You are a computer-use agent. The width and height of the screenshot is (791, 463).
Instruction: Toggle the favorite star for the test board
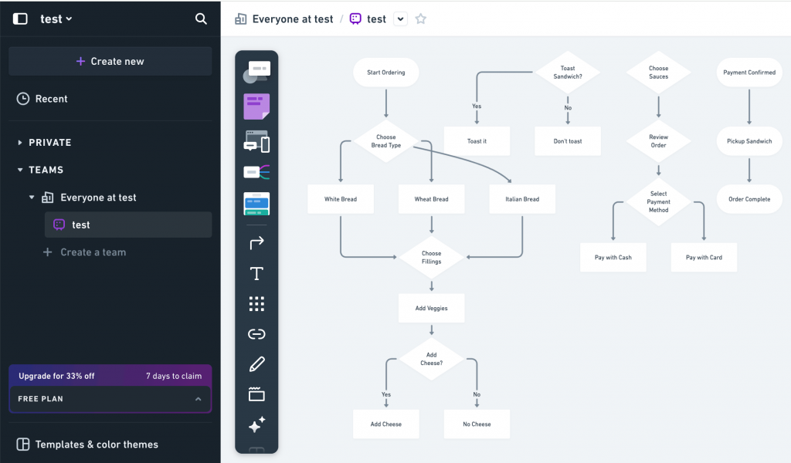pos(420,19)
